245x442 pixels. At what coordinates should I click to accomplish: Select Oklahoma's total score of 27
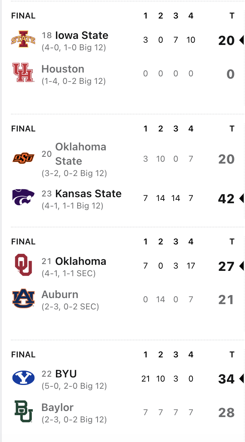(226, 266)
